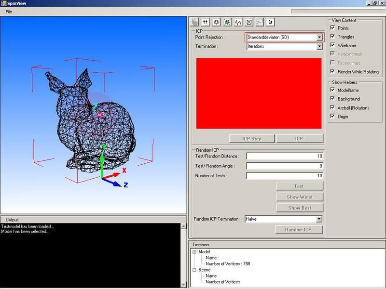Open the File menu
386x289 pixels.
pyautogui.click(x=9, y=12)
